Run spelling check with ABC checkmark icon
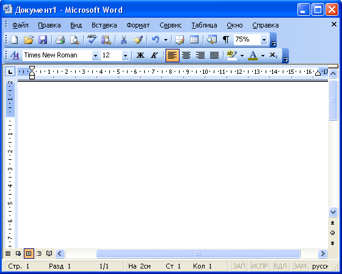This screenshot has height=274, width=342. click(92, 40)
